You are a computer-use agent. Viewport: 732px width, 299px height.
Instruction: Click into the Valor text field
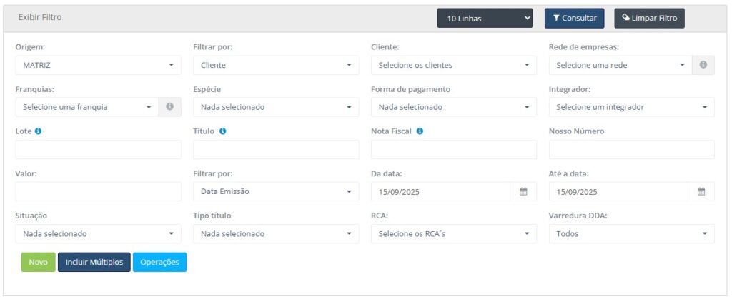point(98,191)
